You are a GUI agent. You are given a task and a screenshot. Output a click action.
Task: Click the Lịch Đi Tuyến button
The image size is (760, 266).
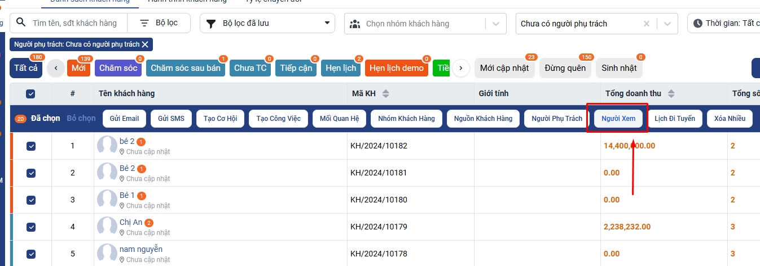[675, 119]
